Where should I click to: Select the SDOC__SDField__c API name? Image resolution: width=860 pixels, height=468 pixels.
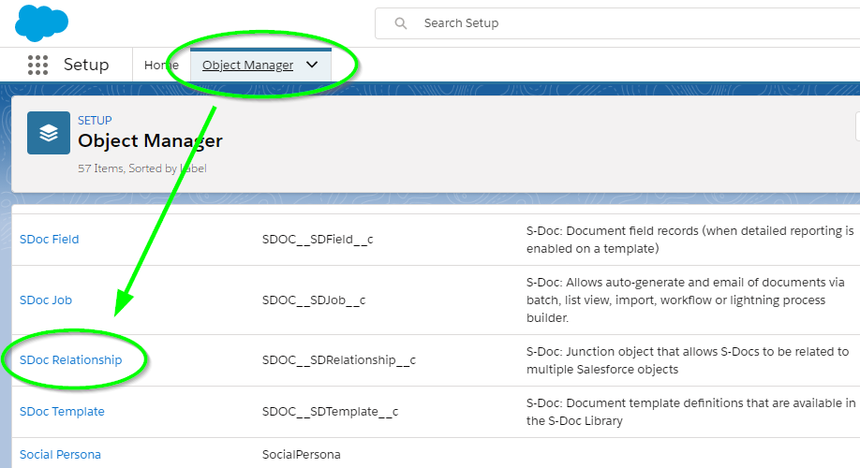point(318,240)
